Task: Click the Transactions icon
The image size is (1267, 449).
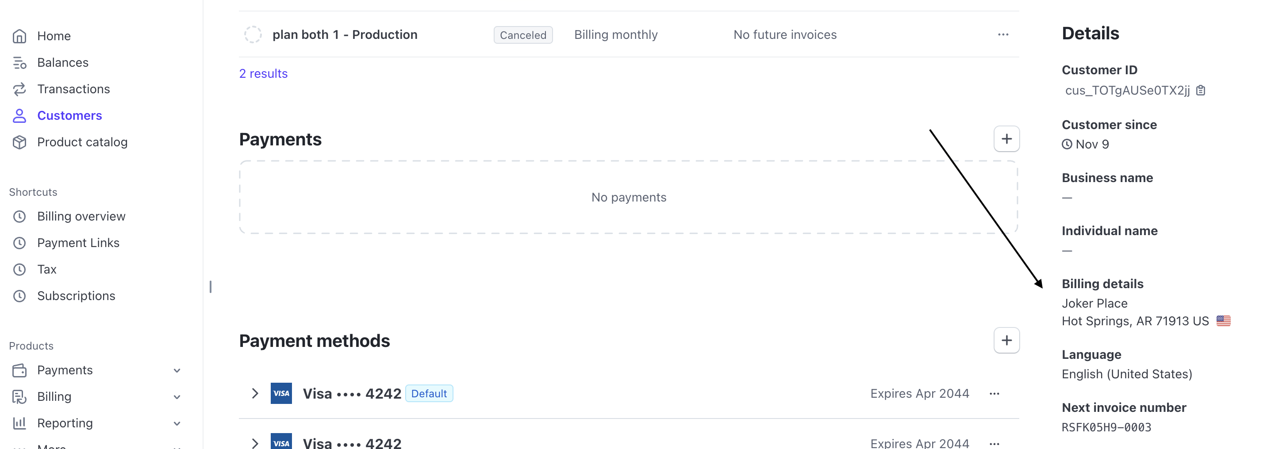Action: tap(19, 89)
